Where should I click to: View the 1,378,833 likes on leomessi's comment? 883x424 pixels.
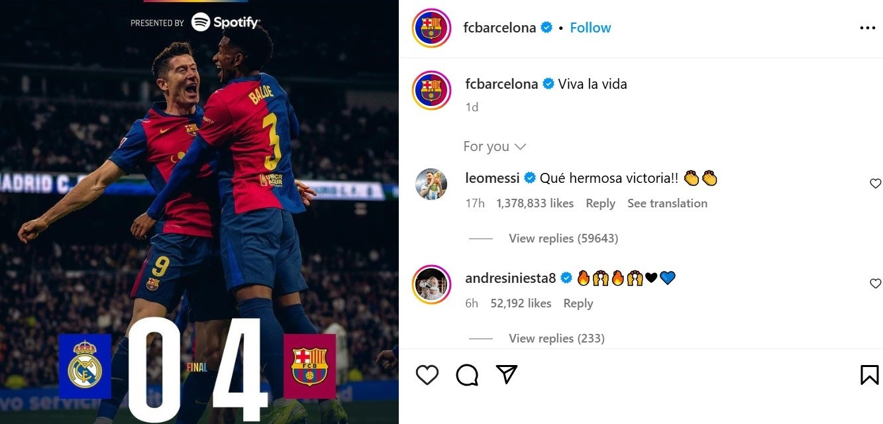(535, 203)
